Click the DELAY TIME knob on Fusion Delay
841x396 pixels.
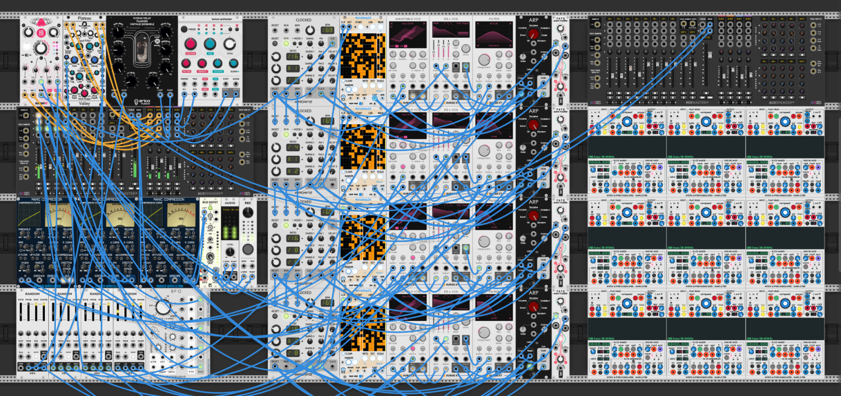(166, 32)
